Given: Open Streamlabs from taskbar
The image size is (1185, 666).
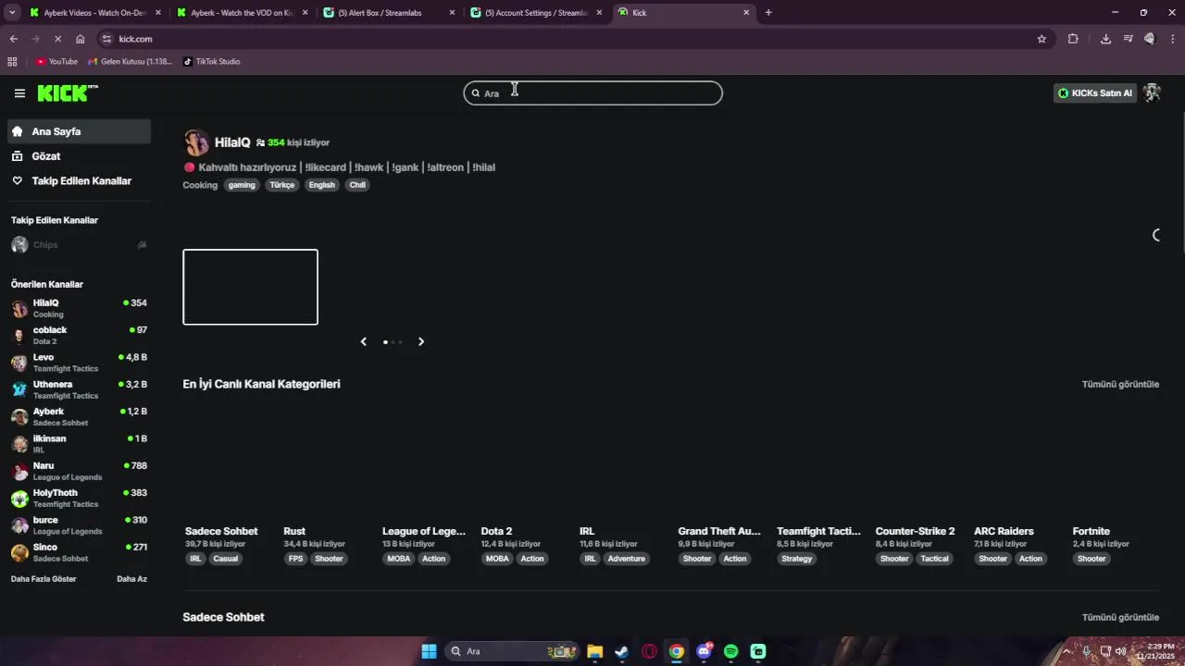Looking at the screenshot, I should 758,651.
